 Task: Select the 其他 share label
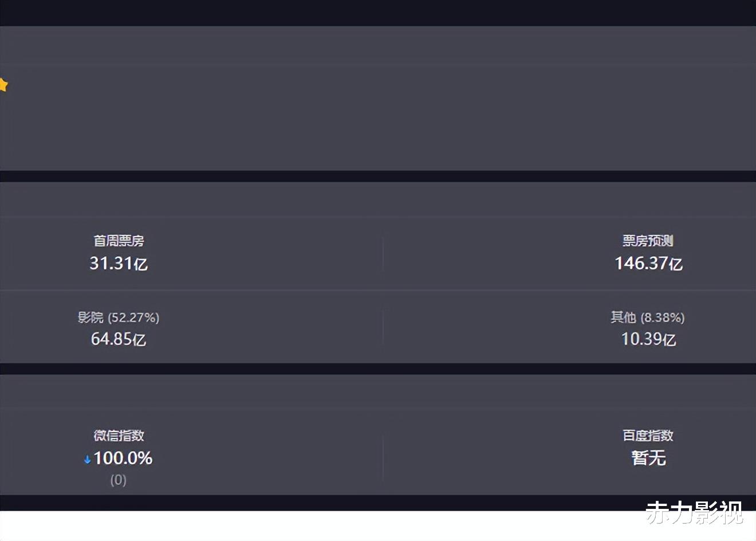(623, 317)
